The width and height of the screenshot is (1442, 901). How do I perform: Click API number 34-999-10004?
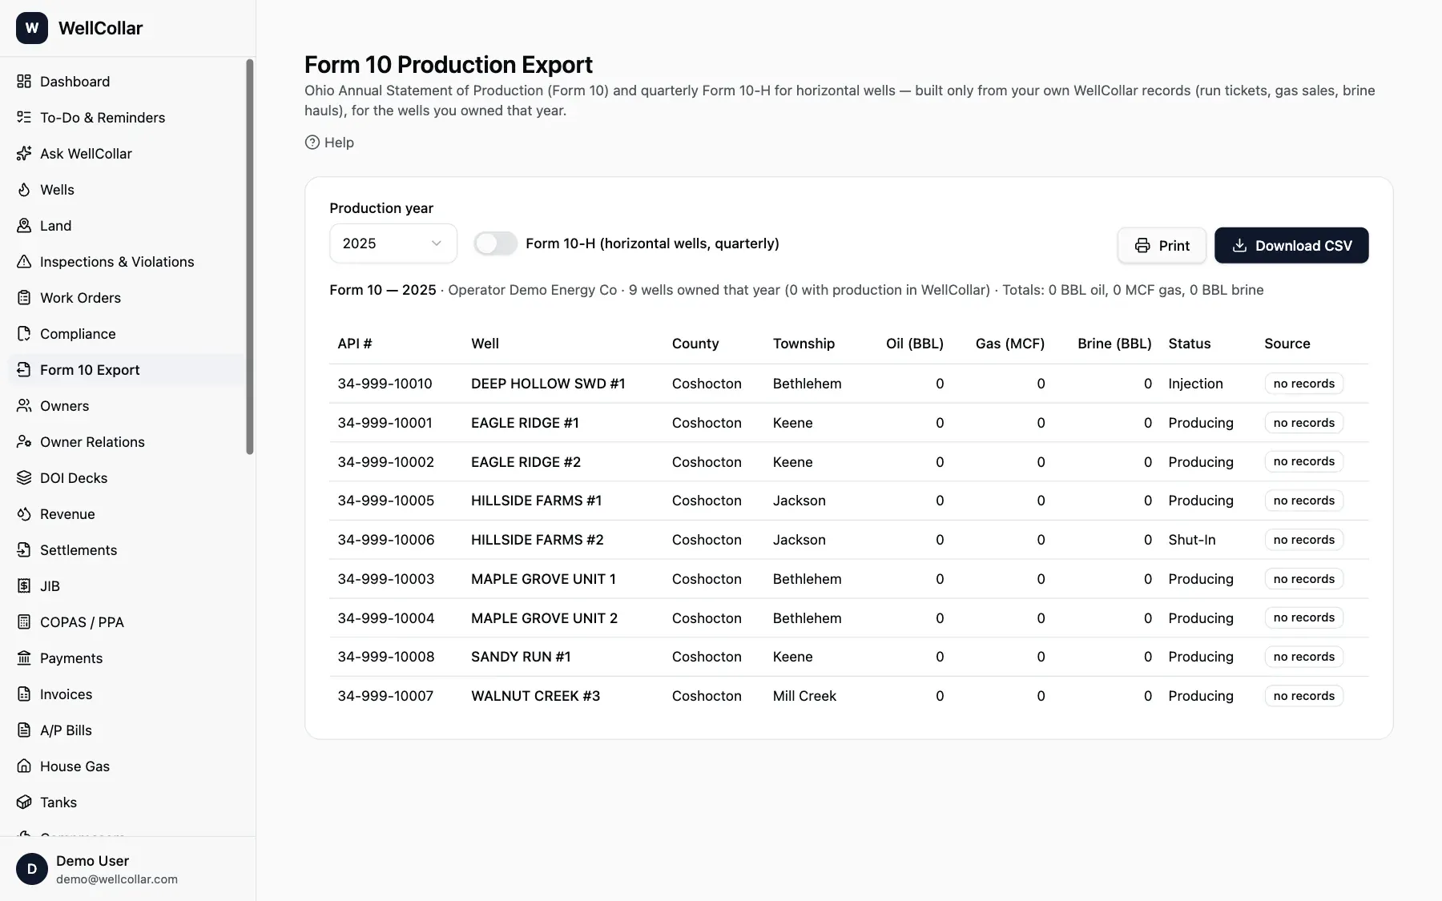[x=385, y=618]
